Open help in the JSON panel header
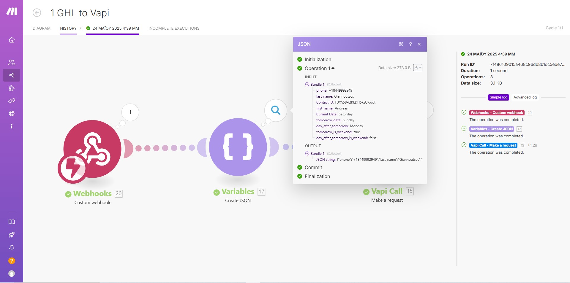Image resolution: width=570 pixels, height=283 pixels. [x=410, y=44]
